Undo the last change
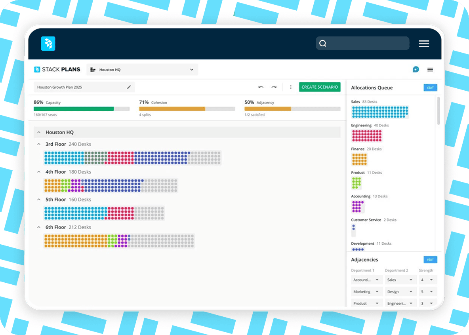469x335 pixels. [x=261, y=87]
